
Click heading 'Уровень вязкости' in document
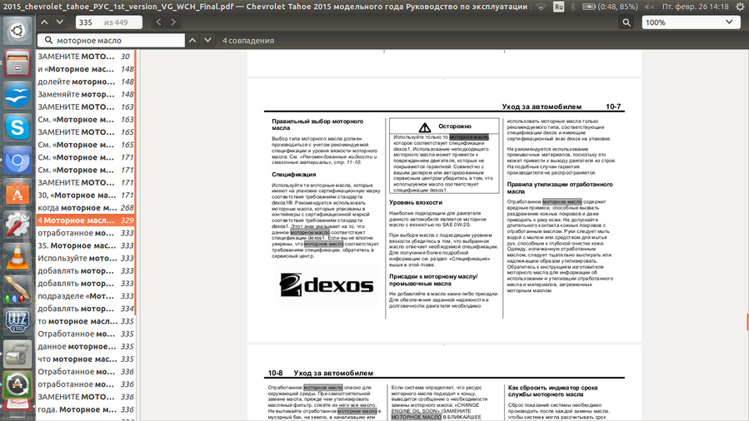coord(416,203)
